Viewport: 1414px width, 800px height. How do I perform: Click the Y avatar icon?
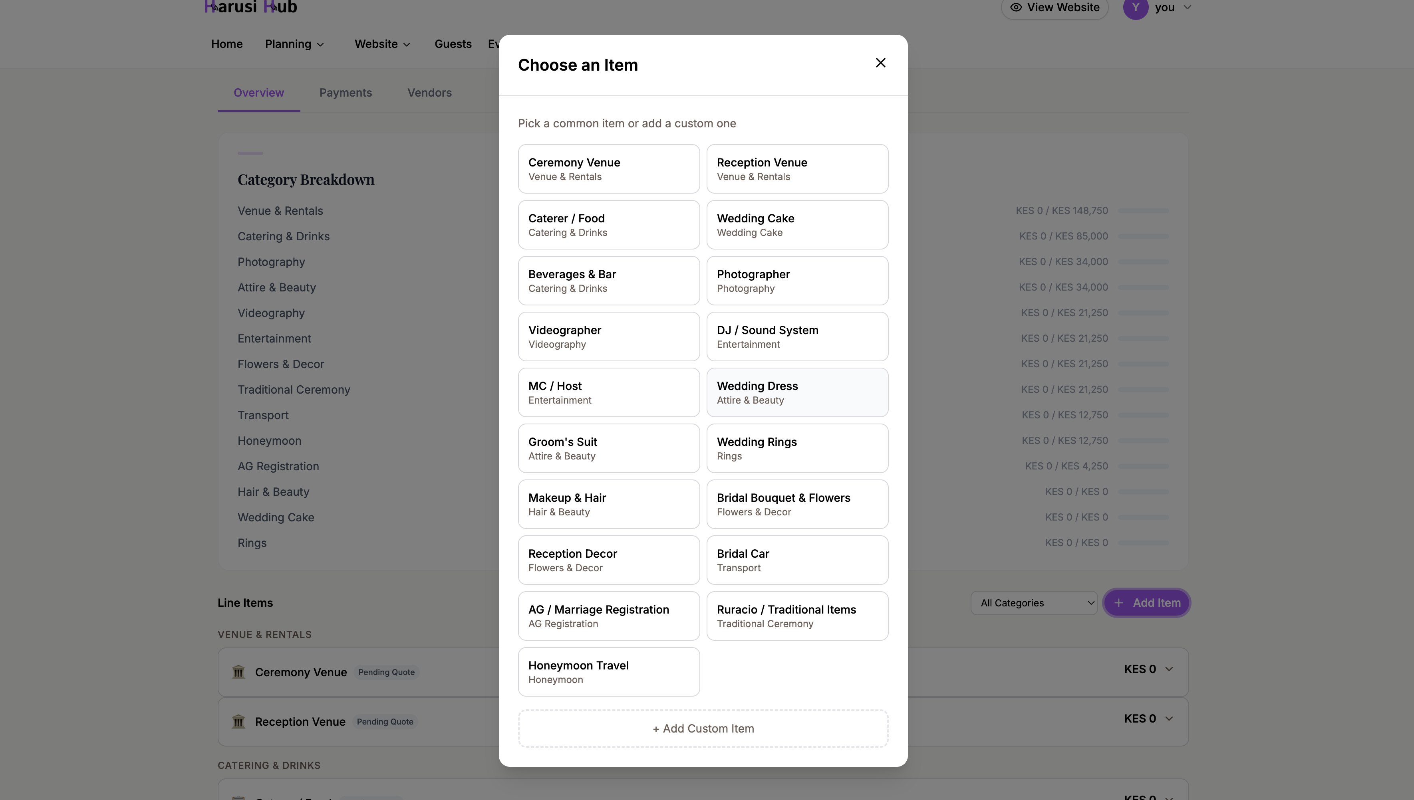1136,8
